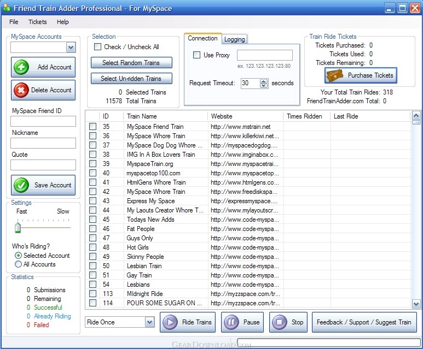Sort by the ID column header

pos(112,116)
